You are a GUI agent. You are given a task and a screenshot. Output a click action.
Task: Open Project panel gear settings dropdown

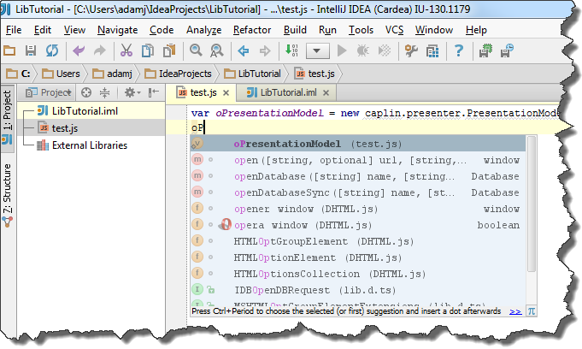point(132,92)
